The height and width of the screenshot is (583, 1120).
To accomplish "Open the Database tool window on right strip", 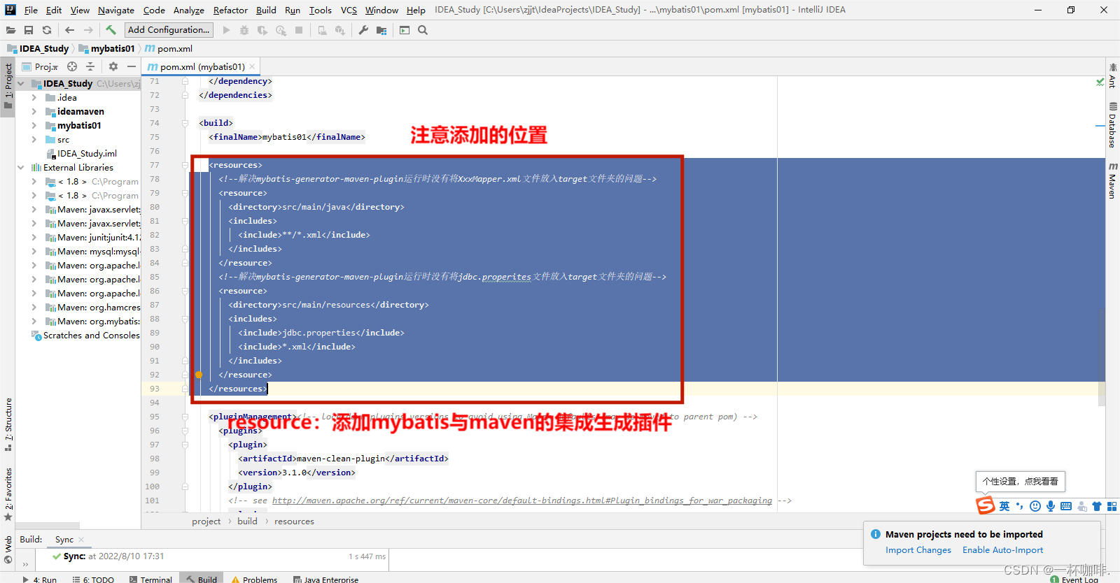I will click(1112, 124).
